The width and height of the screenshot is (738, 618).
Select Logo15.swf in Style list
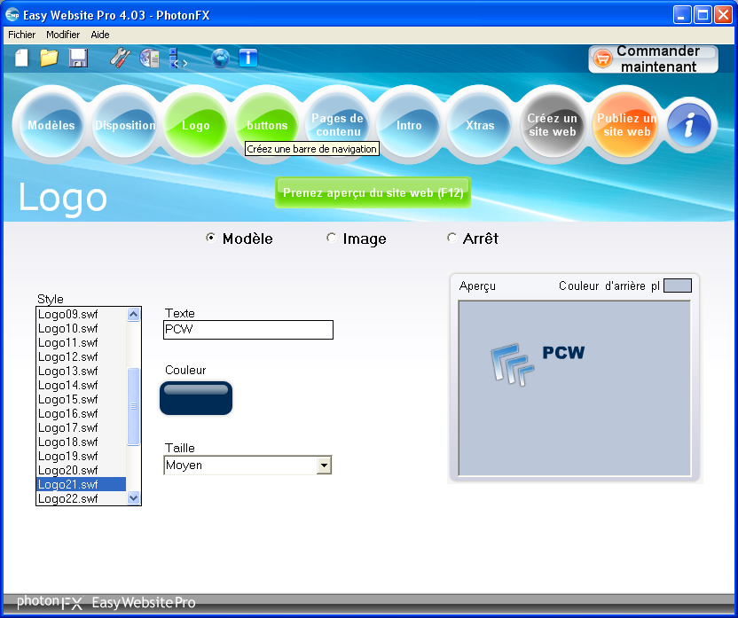(x=81, y=399)
